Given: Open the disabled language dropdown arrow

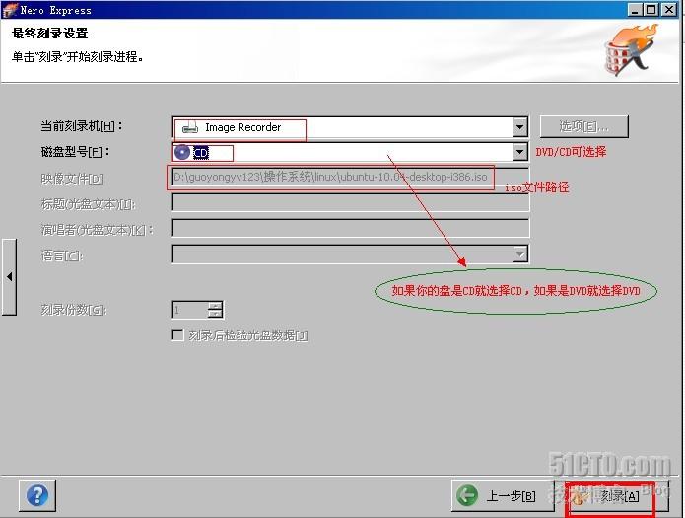Looking at the screenshot, I should [x=519, y=254].
